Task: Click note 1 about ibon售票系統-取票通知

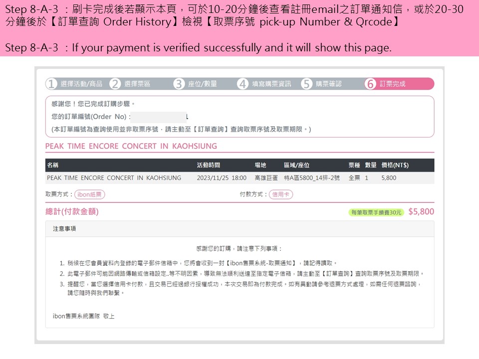Action: pyautogui.click(x=202, y=263)
